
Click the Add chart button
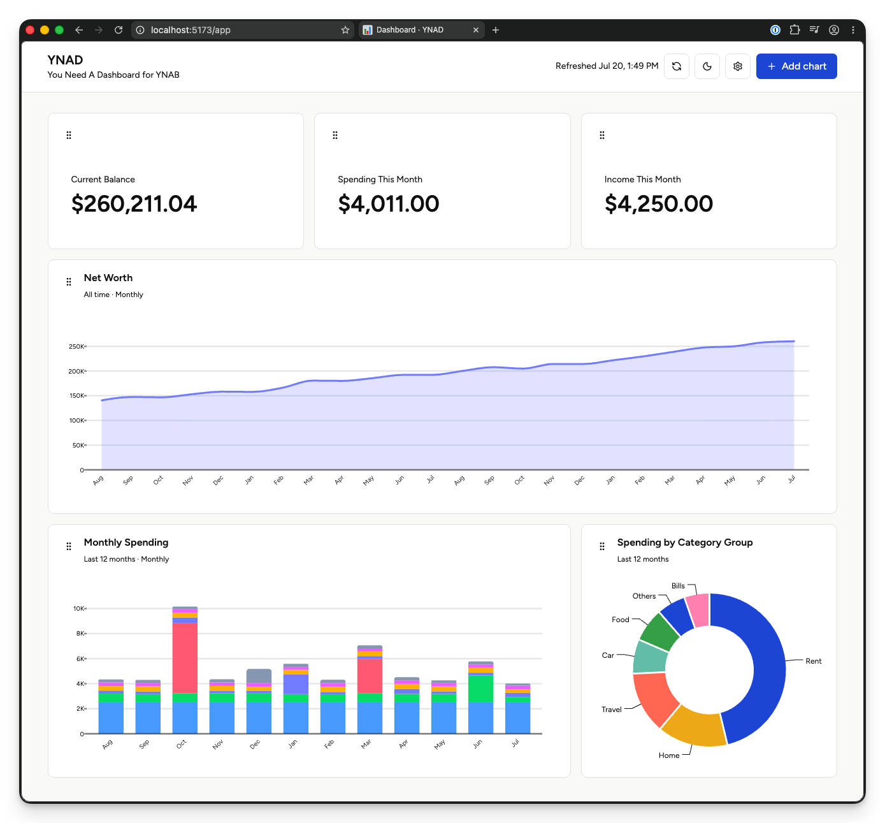point(796,66)
